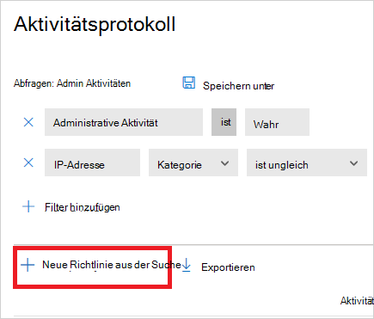The height and width of the screenshot is (319, 374).
Task: Select the Wahr value field
Action: coord(277,122)
